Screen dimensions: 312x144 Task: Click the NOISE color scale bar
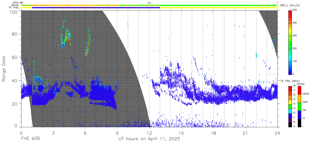pos(300,106)
